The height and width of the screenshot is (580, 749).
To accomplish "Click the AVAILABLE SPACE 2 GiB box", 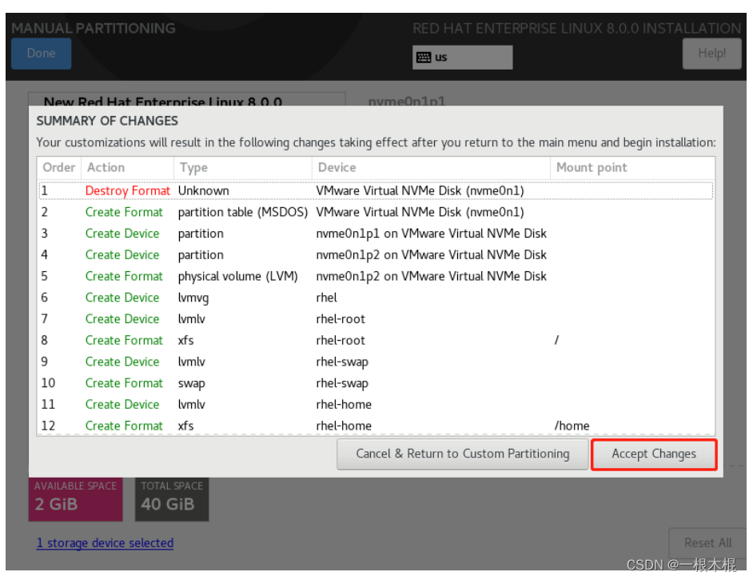I will tap(75, 498).
